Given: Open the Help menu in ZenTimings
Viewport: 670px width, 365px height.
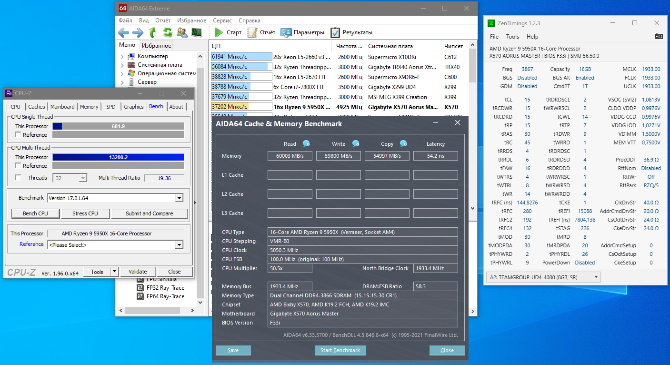Looking at the screenshot, I should pyautogui.click(x=532, y=37).
